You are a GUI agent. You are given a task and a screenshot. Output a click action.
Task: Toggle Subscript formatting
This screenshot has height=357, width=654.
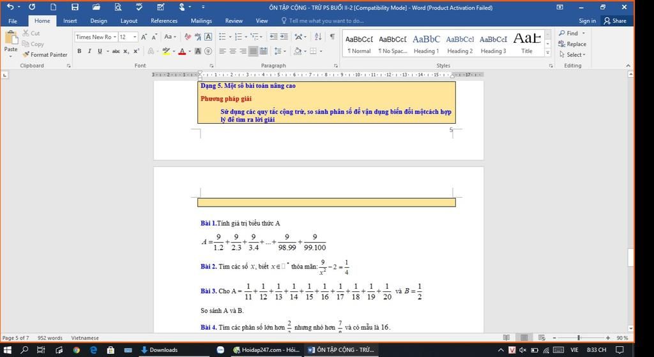[126, 51]
